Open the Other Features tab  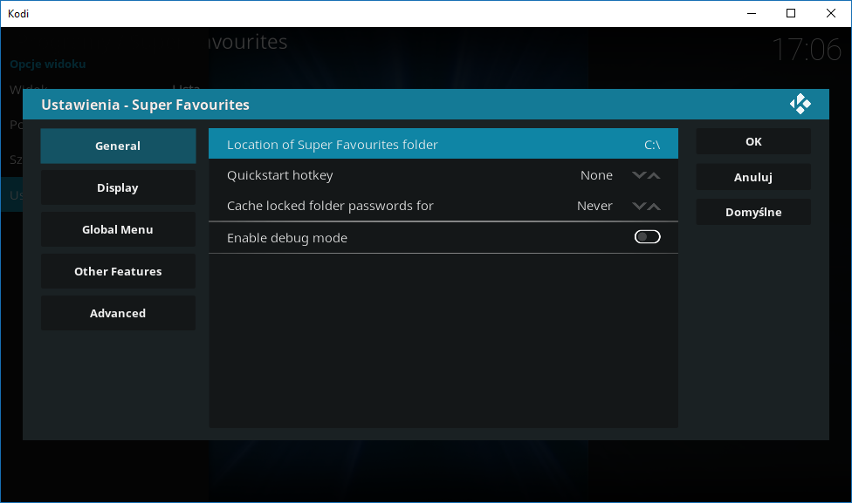[118, 271]
